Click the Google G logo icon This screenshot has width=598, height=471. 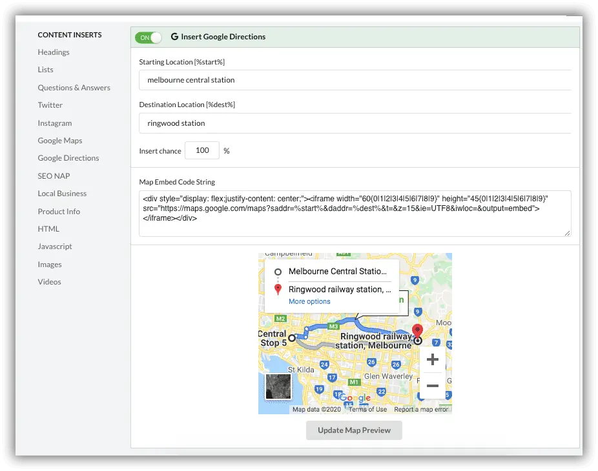coord(174,37)
